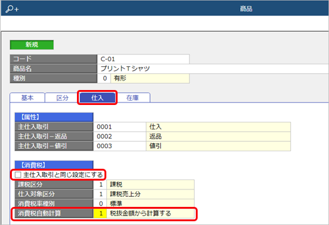Image resolution: width=329 pixels, height=225 pixels.
Task: Click the 主仕入取引－値引 code 0003
Action: pos(119,146)
